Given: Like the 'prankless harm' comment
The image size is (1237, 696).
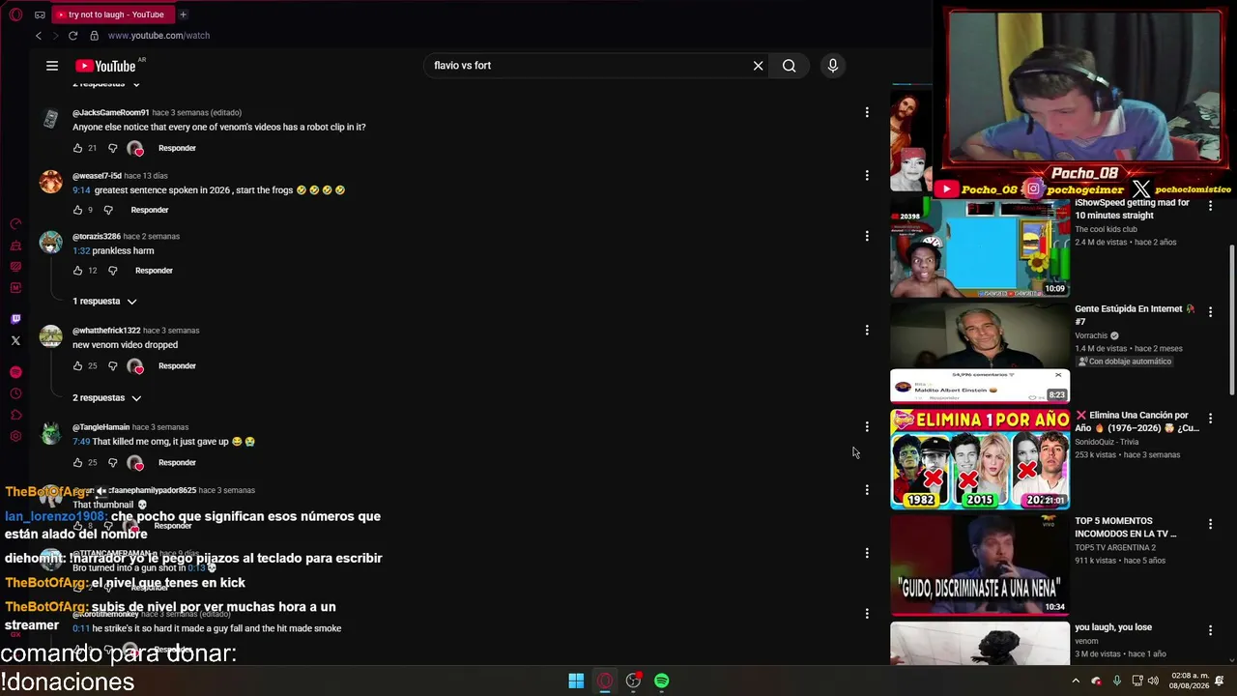Looking at the screenshot, I should [x=78, y=271].
